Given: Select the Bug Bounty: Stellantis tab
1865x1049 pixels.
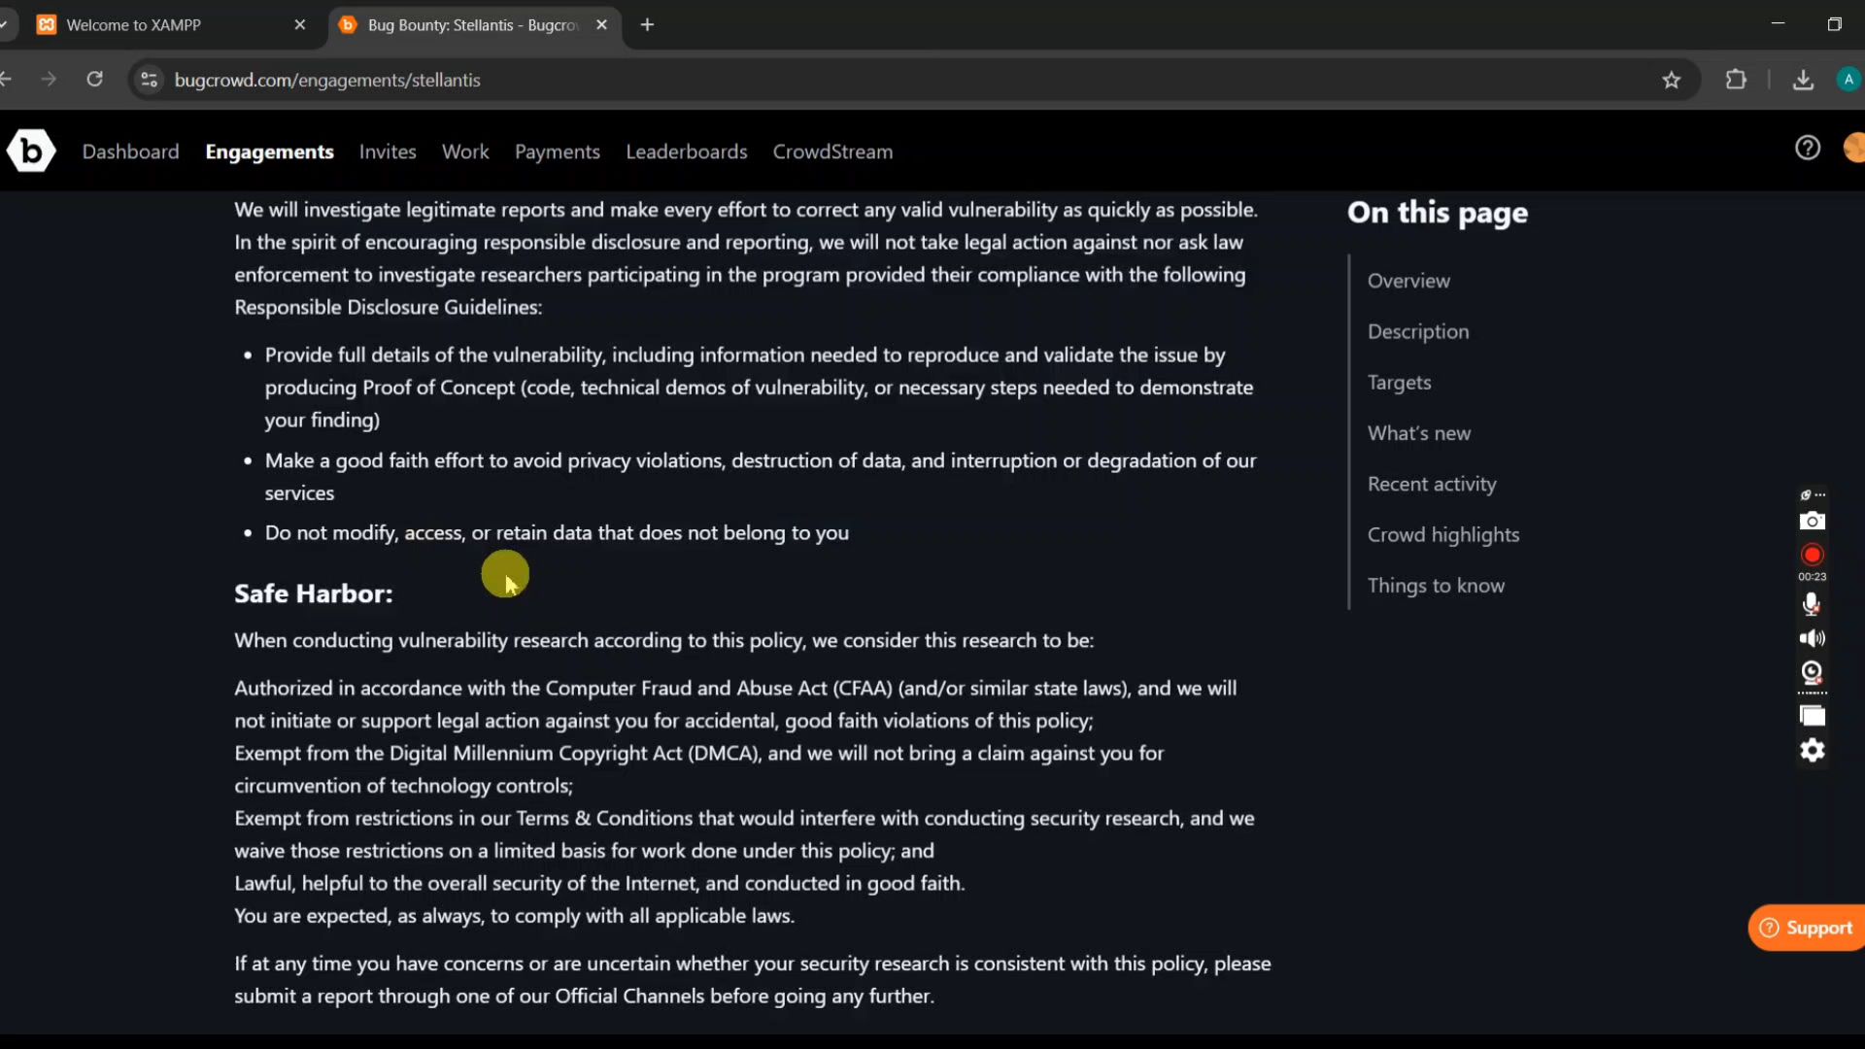Looking at the screenshot, I should tap(473, 25).
